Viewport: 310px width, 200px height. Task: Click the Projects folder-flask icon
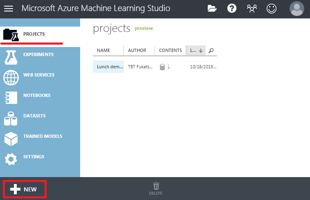point(11,35)
